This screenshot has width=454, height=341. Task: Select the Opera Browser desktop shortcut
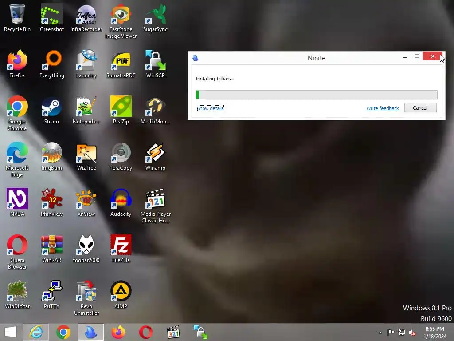[x=17, y=252]
